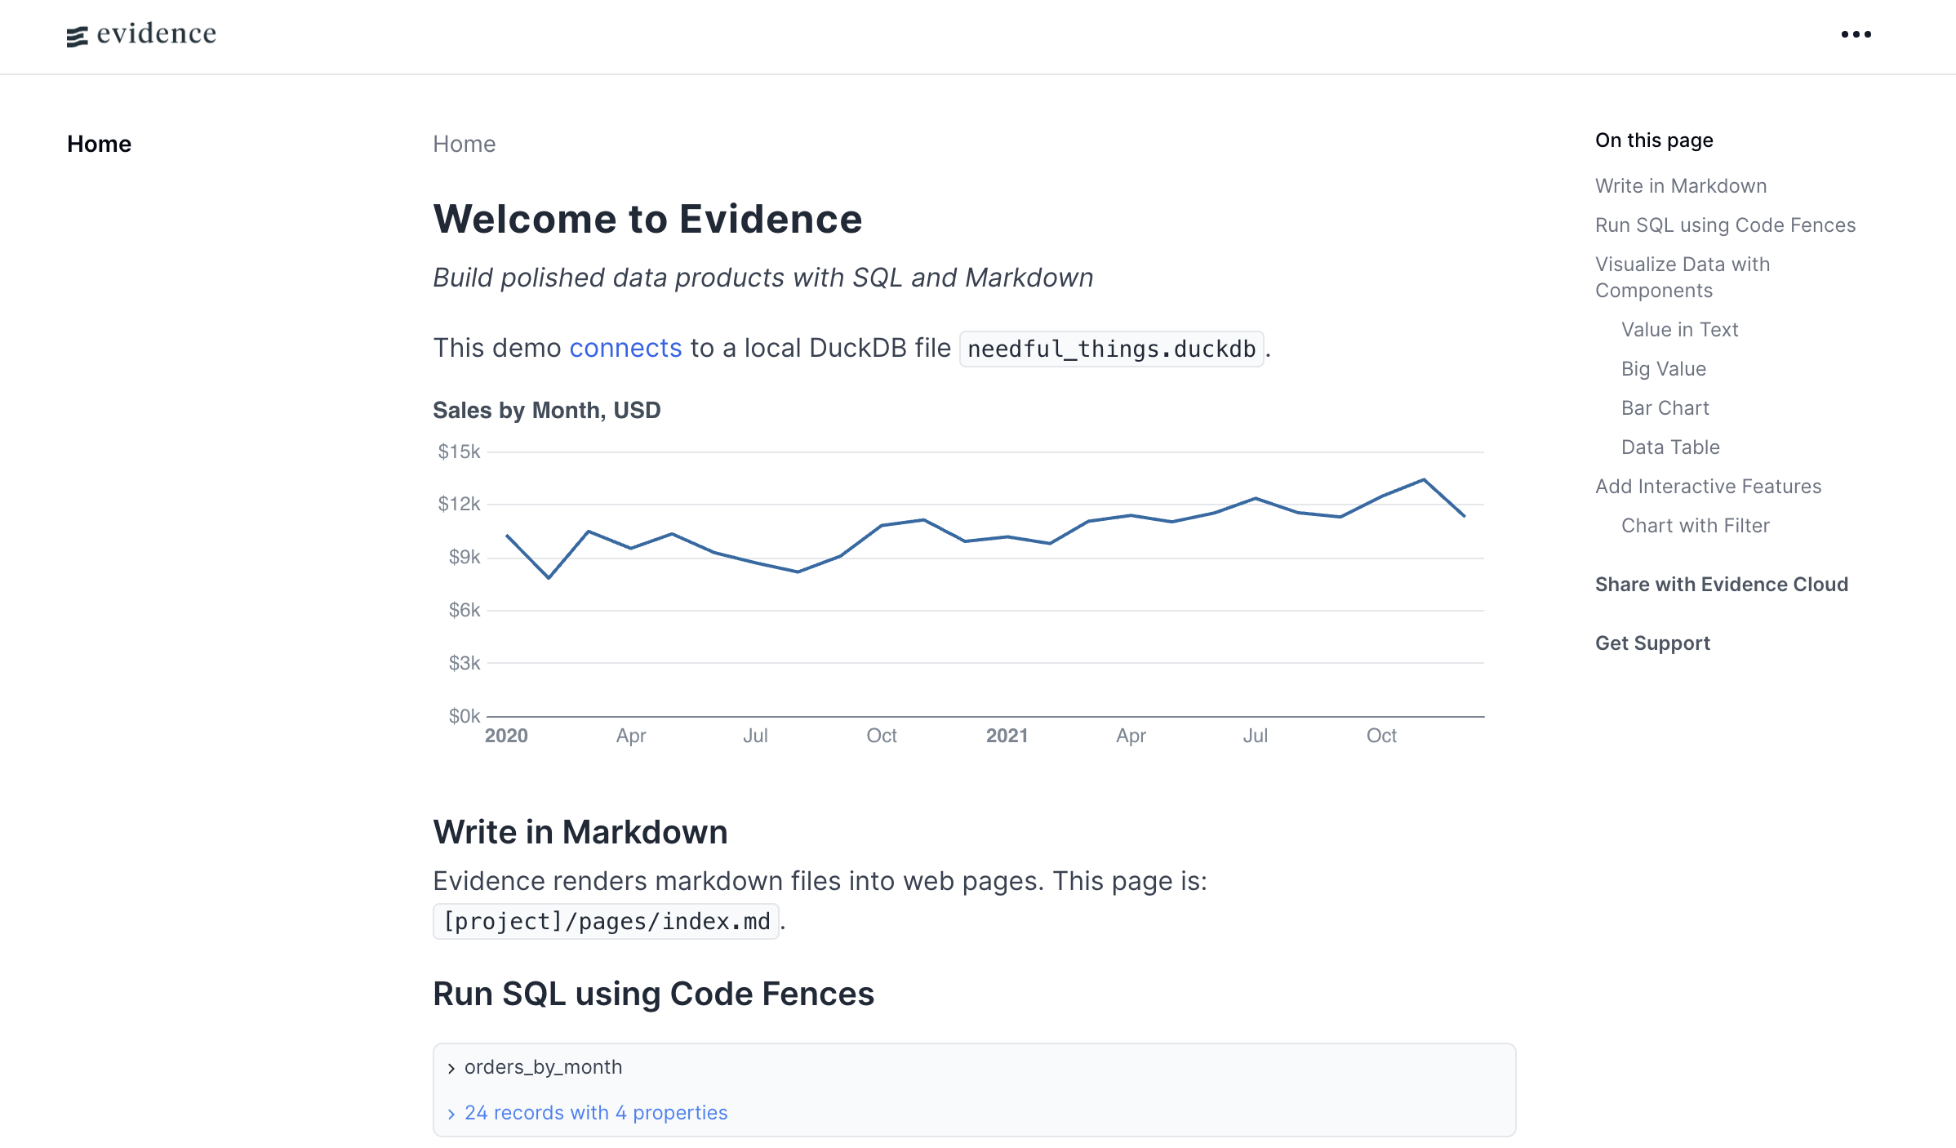The image size is (1956, 1148).
Task: Click the Evidence logo
Action: (140, 33)
